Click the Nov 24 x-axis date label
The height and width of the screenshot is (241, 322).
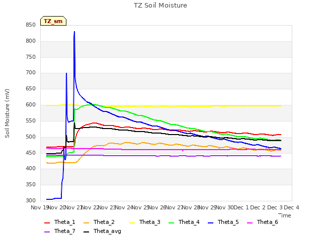[124, 207]
